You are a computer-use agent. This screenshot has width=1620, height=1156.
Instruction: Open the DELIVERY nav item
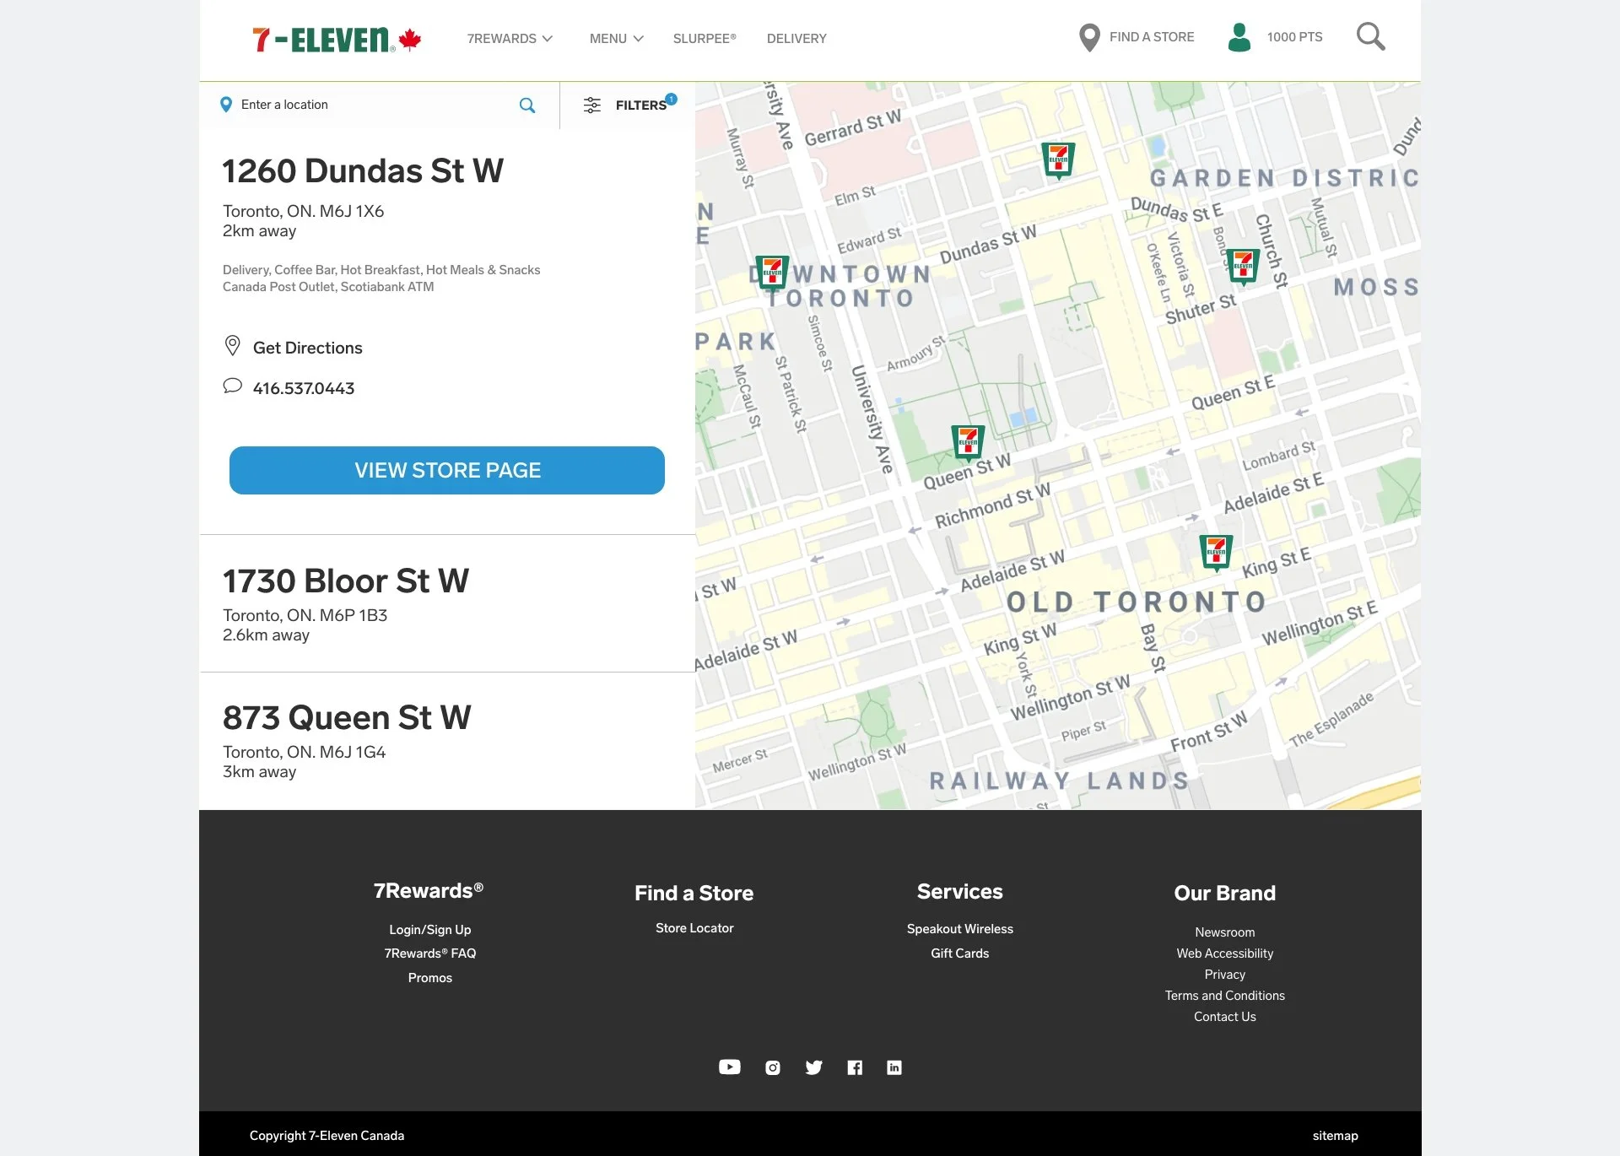coord(796,39)
